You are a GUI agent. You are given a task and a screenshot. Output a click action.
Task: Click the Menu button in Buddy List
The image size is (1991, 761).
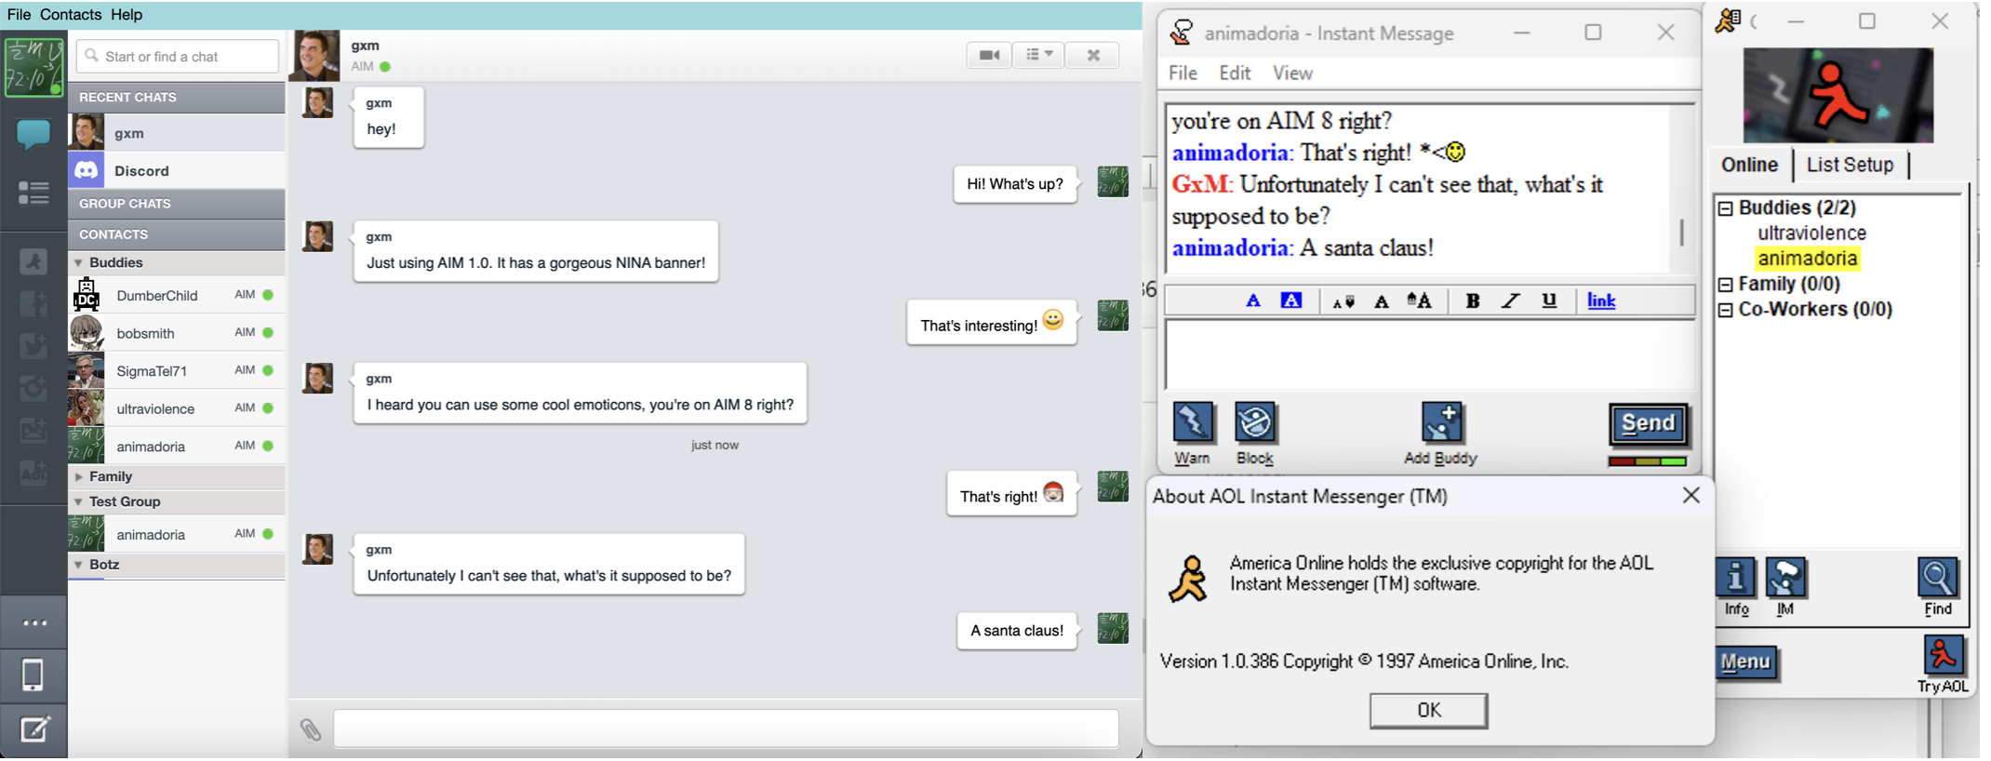tap(1745, 661)
